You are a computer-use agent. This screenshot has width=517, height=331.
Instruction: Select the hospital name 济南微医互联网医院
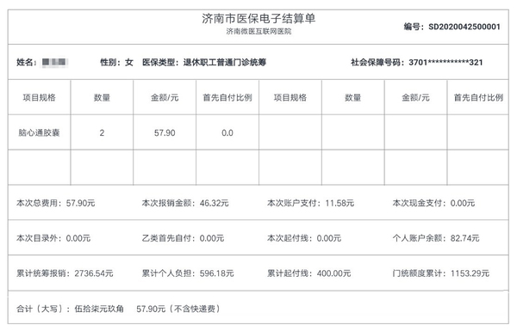coord(258,32)
